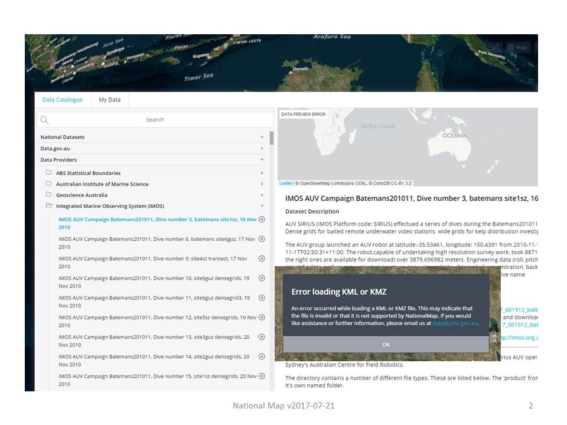Open the imos.org link in description
This screenshot has width=567, height=425.
pos(519,338)
